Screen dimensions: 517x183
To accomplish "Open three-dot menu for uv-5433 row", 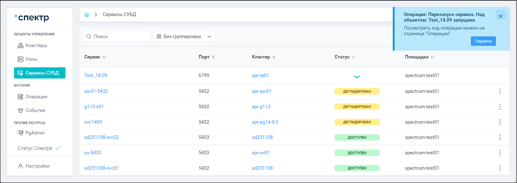I will click(x=500, y=153).
